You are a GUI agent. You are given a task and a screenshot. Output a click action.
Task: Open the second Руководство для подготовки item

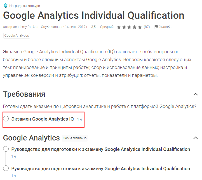101,169
